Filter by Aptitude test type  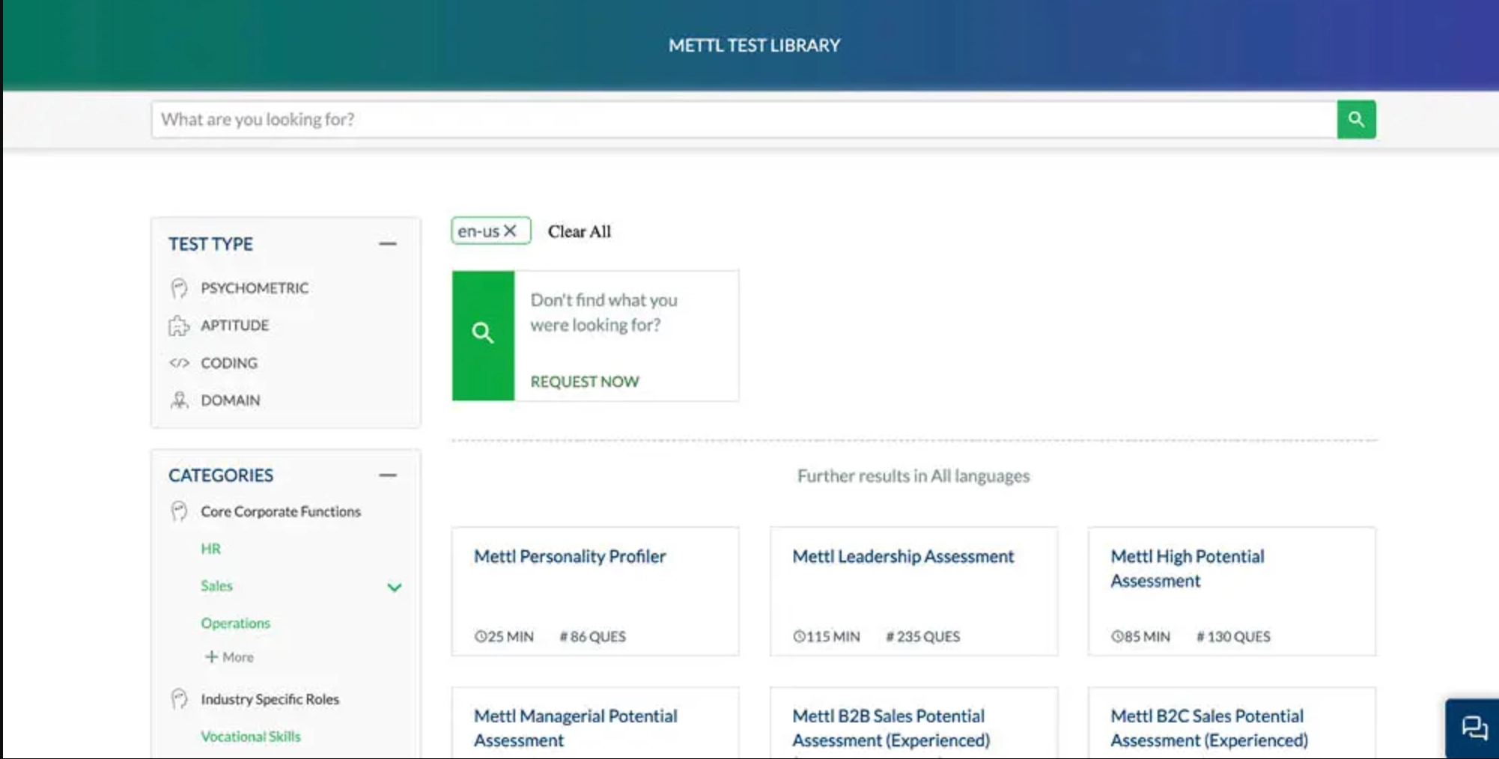point(234,326)
